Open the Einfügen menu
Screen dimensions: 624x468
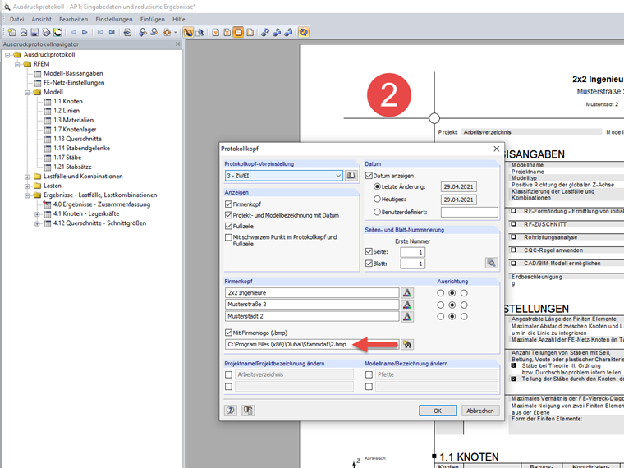pos(153,19)
